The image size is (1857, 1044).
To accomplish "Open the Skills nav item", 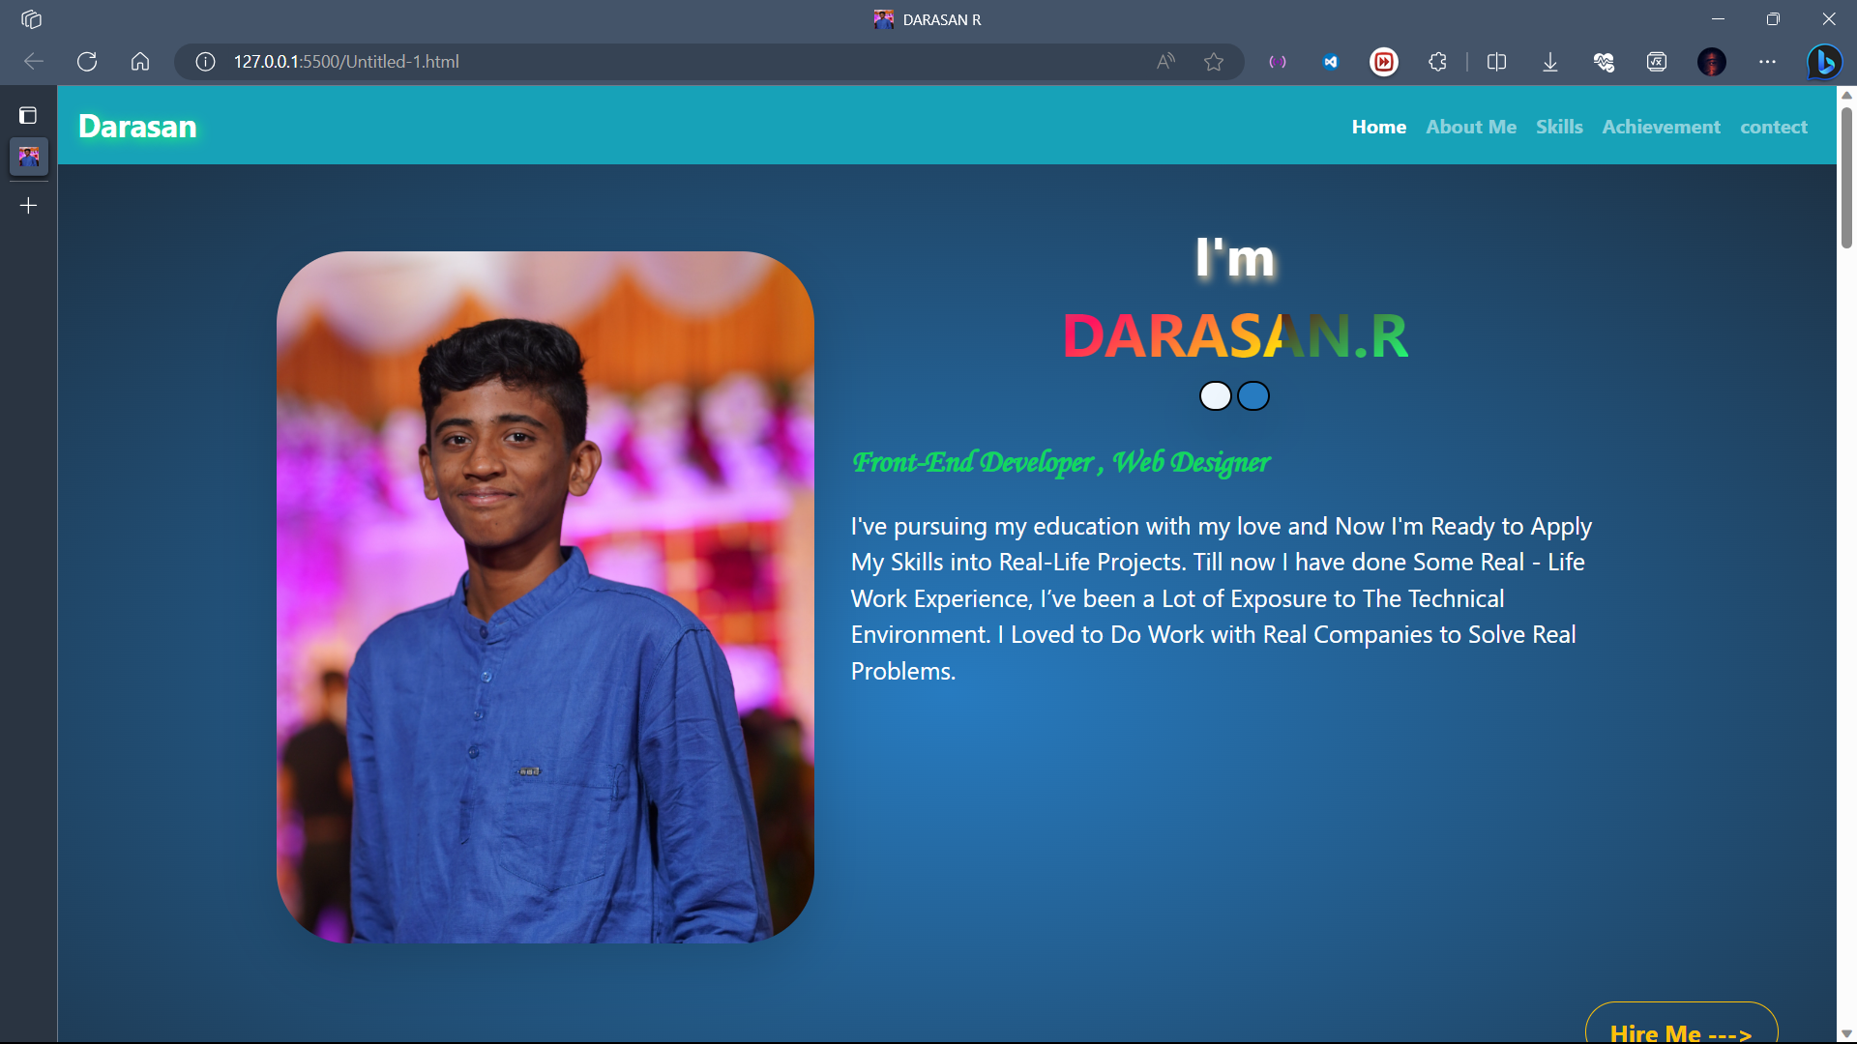I will (1559, 127).
